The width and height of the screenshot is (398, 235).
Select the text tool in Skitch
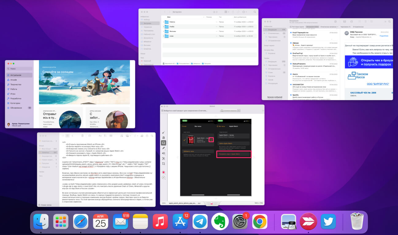tap(163, 138)
